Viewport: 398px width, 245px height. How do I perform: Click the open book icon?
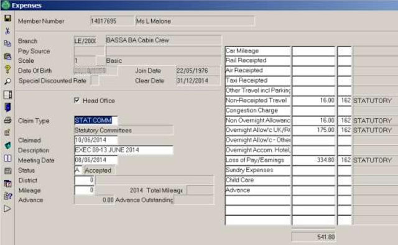click(x=7, y=158)
